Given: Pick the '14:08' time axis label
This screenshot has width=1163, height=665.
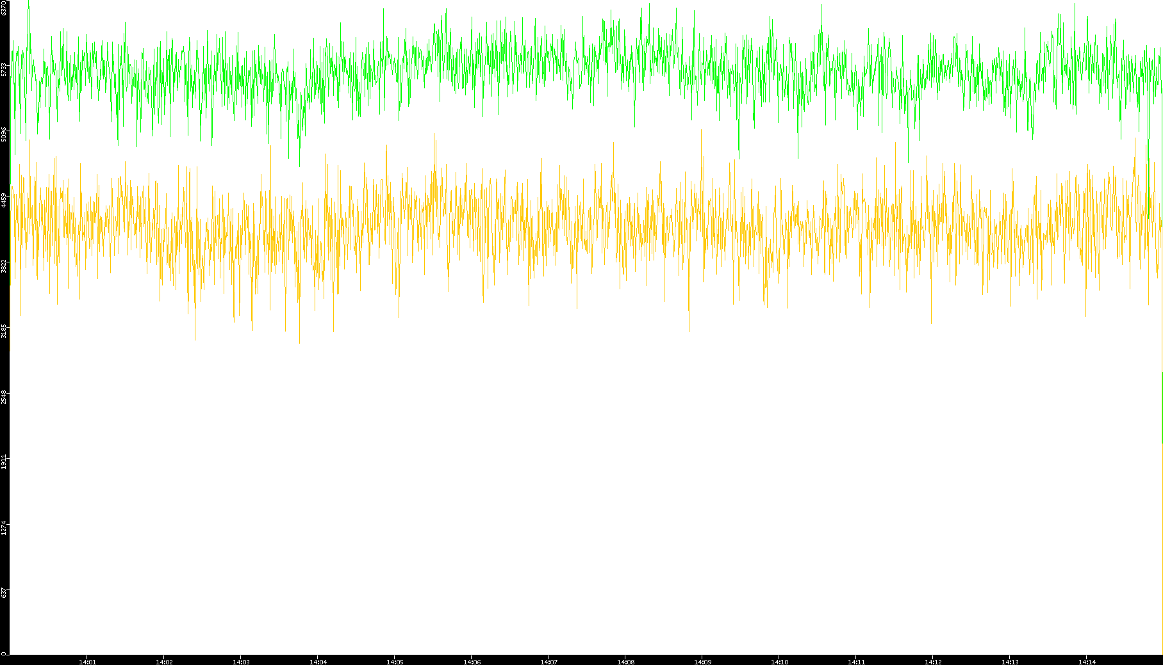Looking at the screenshot, I should click(625, 662).
